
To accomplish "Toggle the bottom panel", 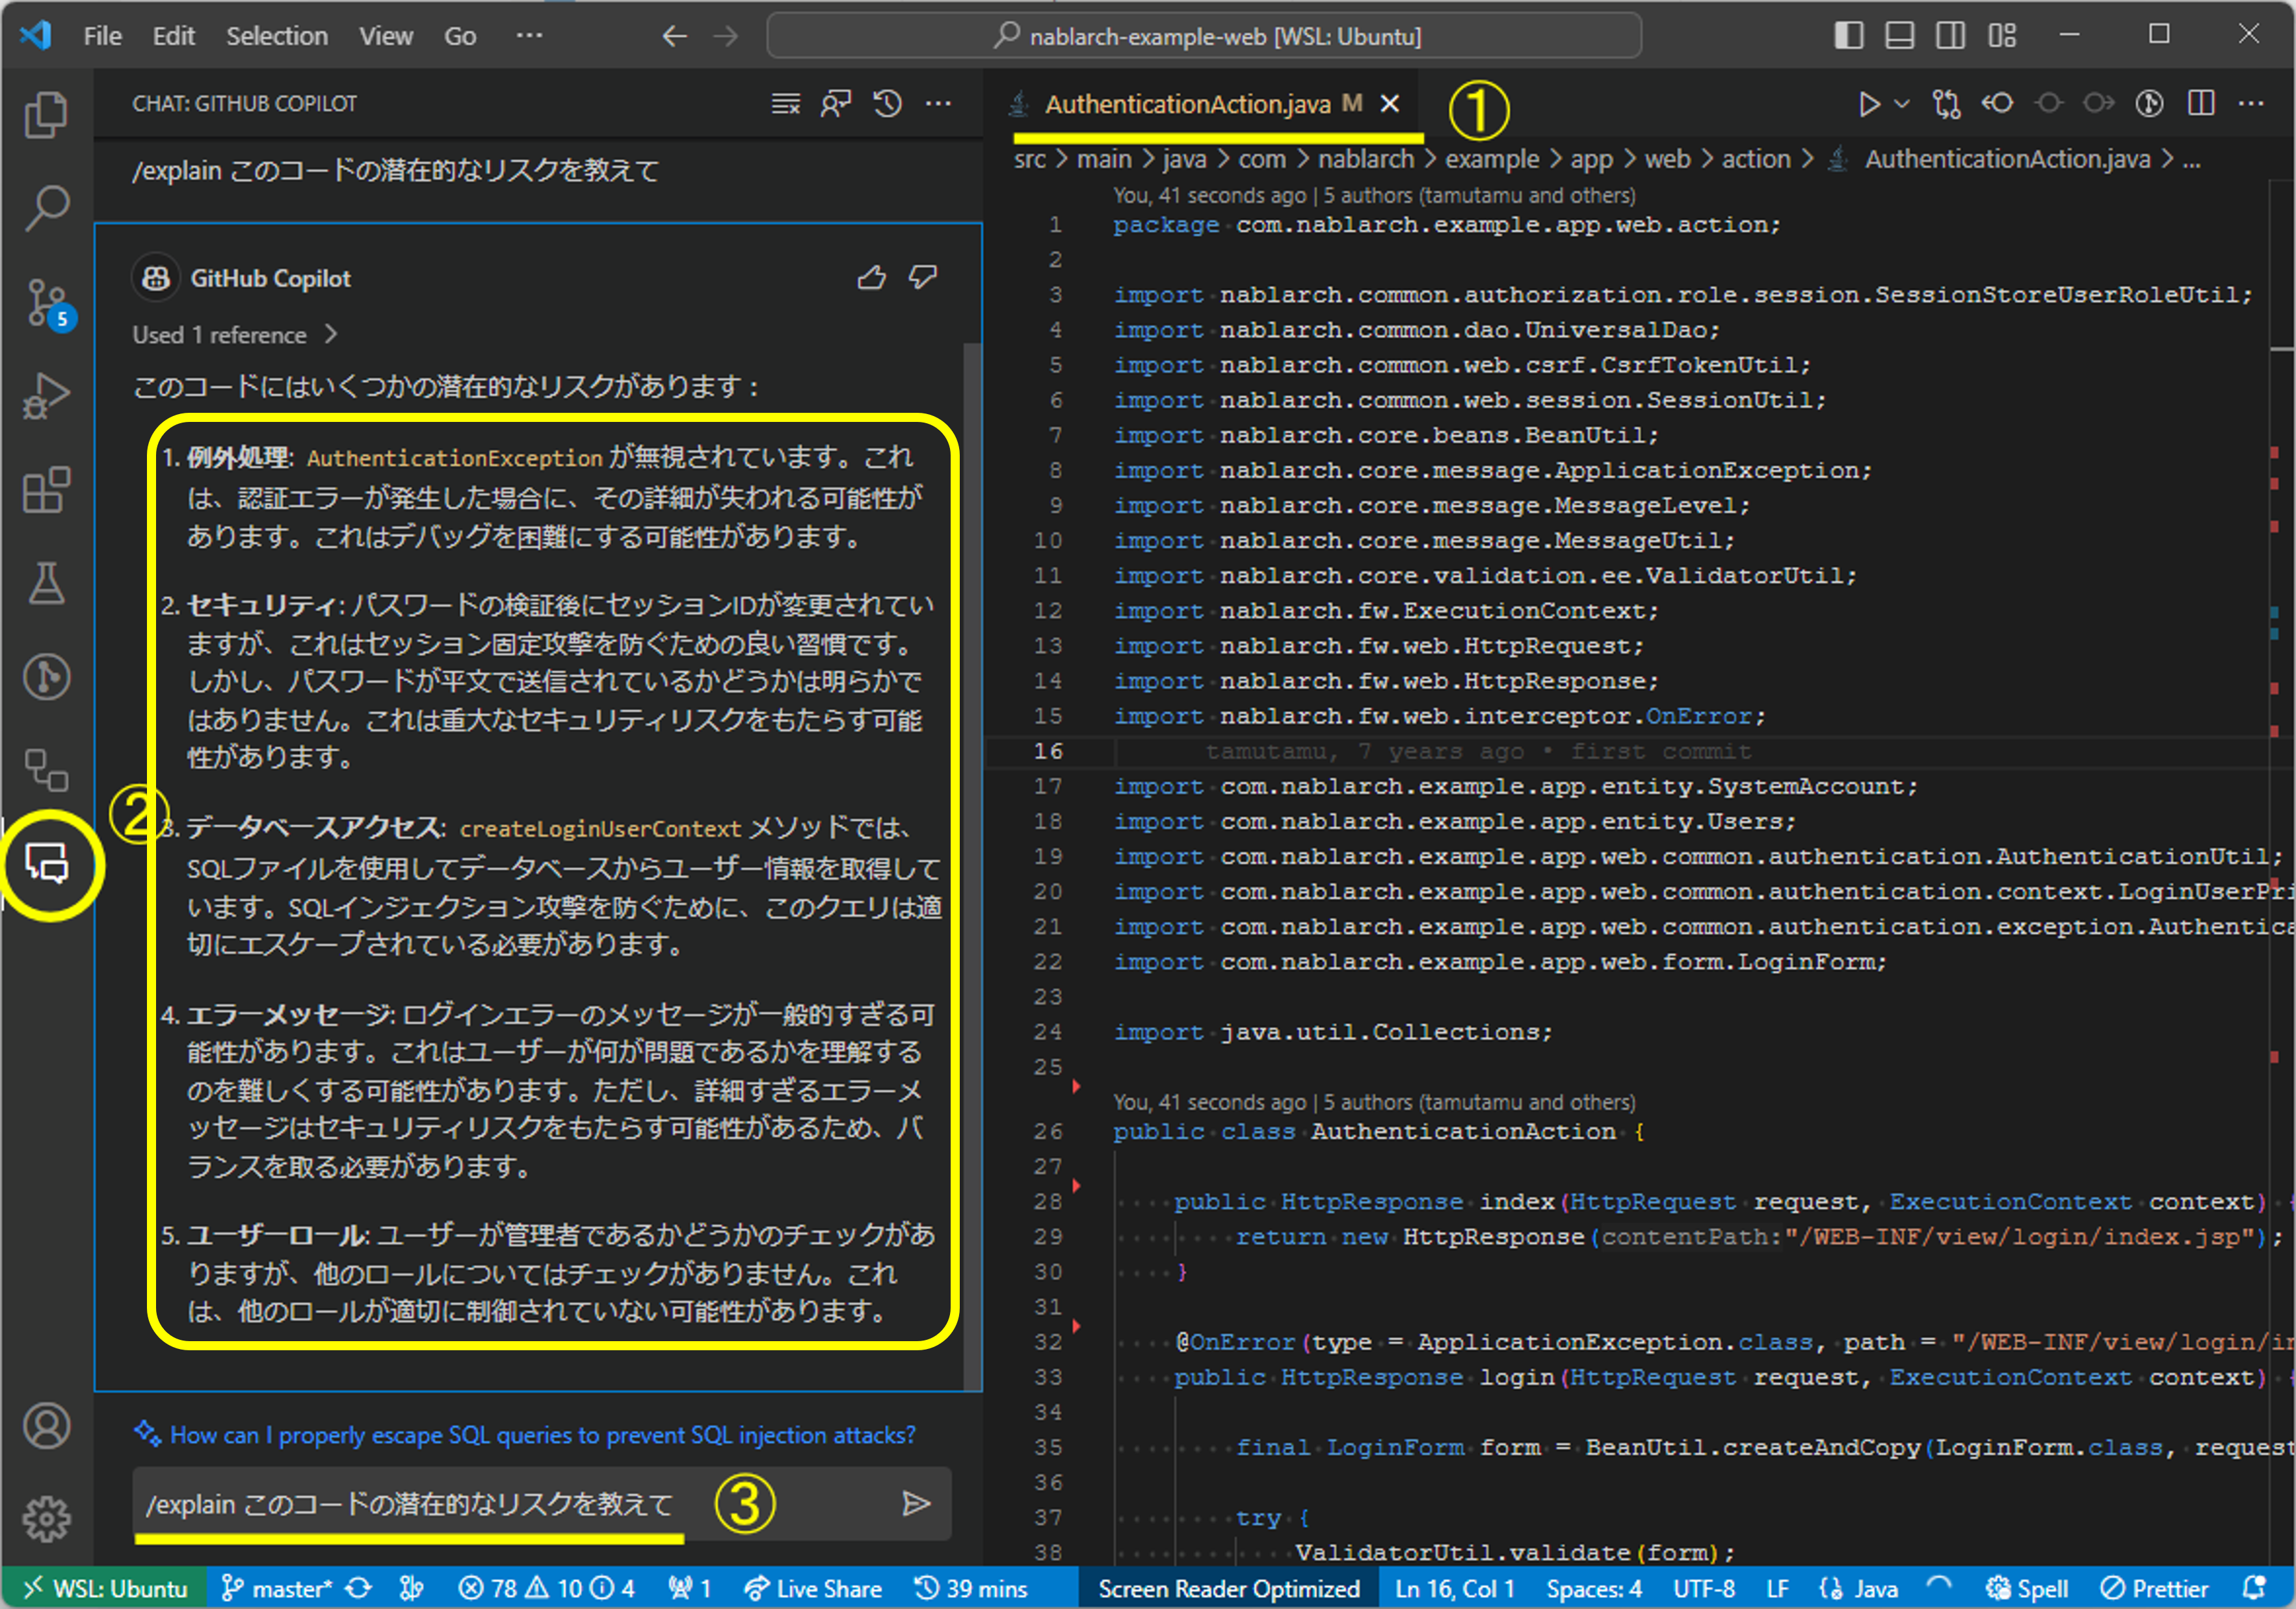I will pyautogui.click(x=1899, y=36).
